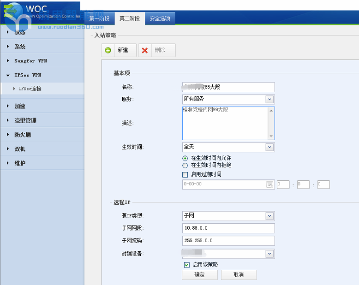
Task: Open the expiry date calendar picker icon
Action: click(269, 184)
